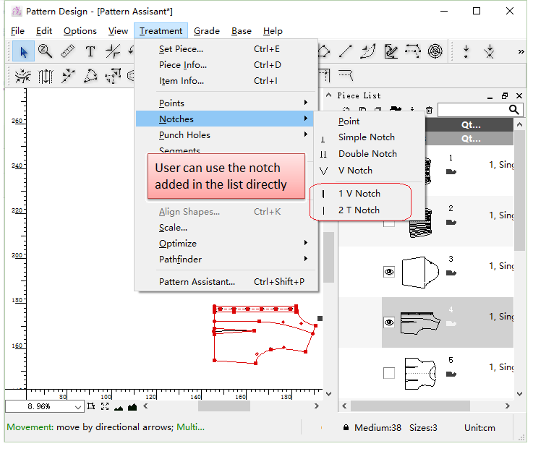Viewport: 533px width, 454px height.
Task: Choose Double Notch from submenu
Action: click(367, 154)
